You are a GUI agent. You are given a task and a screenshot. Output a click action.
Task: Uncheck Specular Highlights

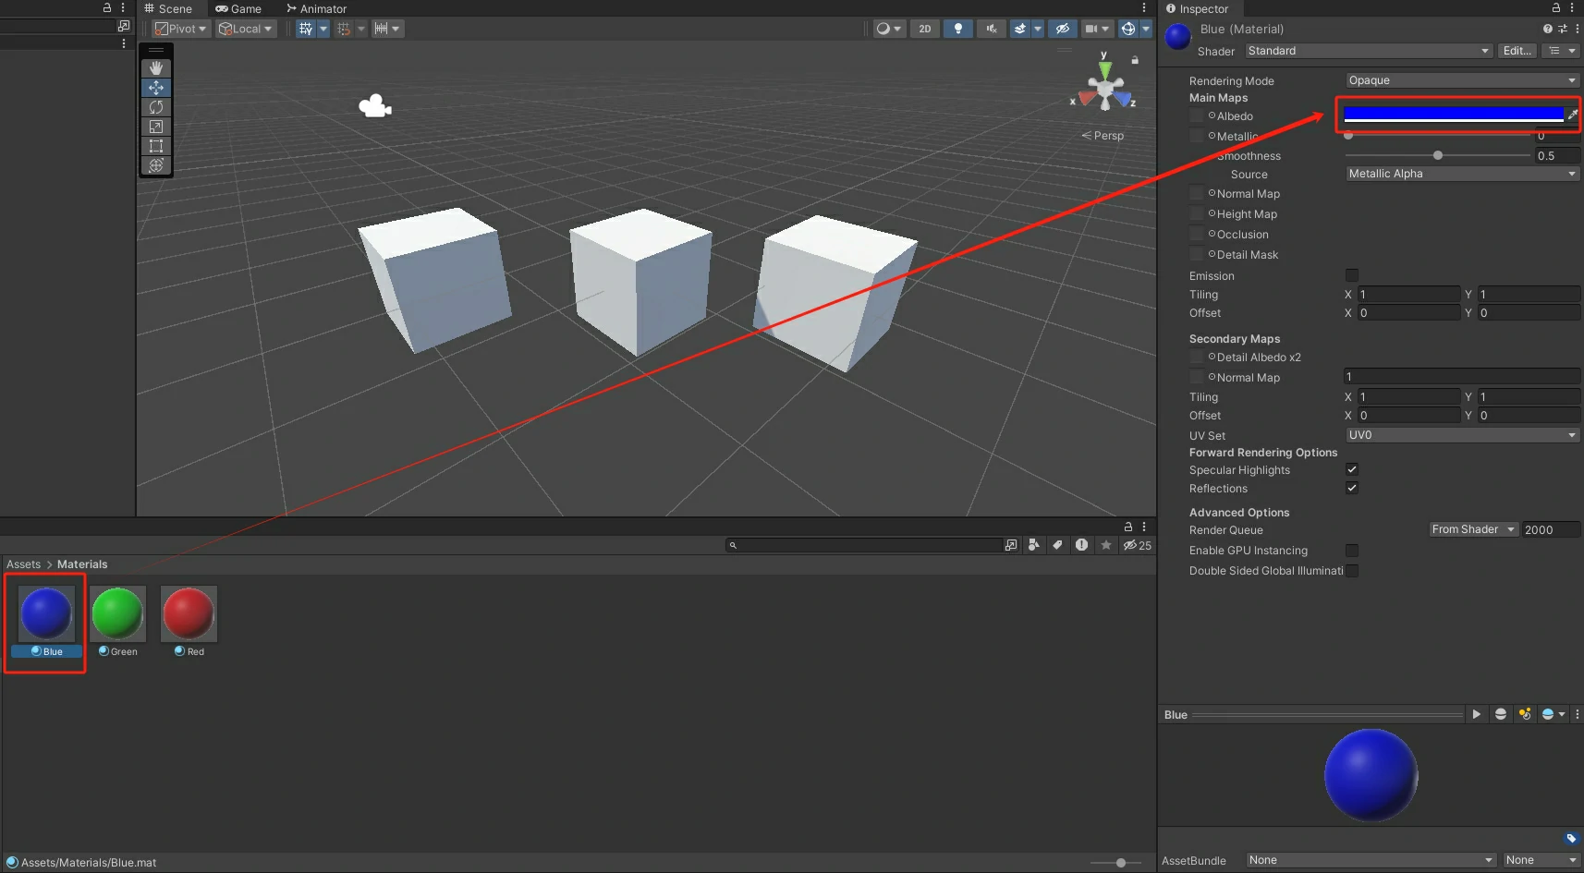[1352, 469]
